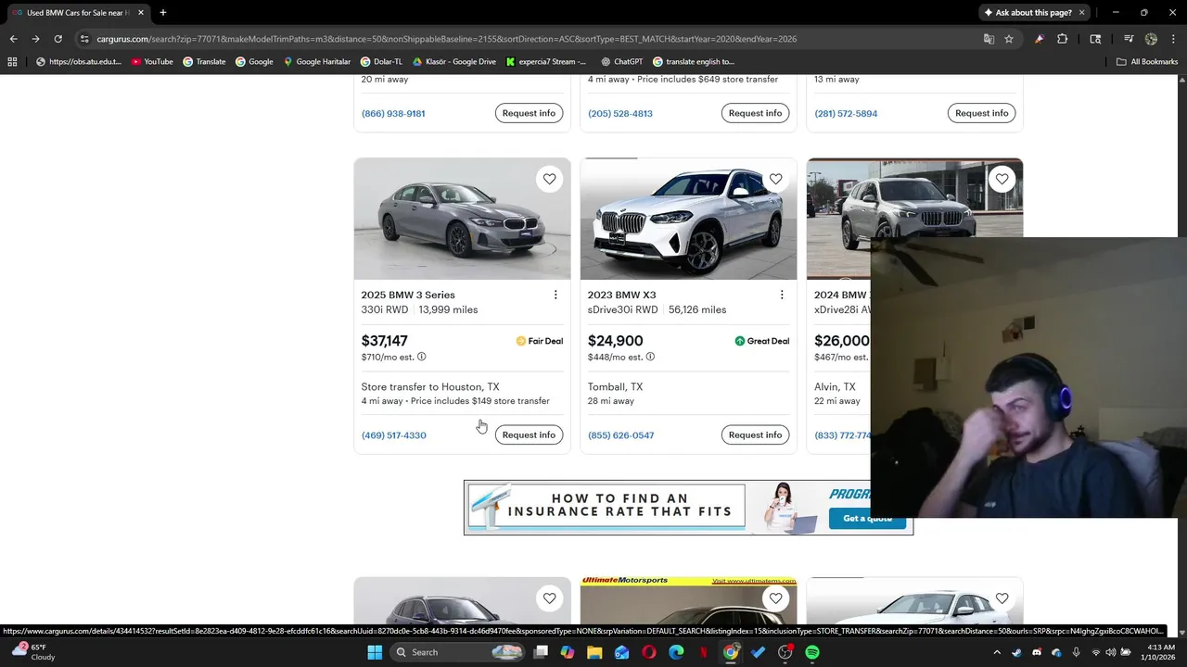Call dealer number beginning (833) 772
The height and width of the screenshot is (667, 1187).
[842, 435]
